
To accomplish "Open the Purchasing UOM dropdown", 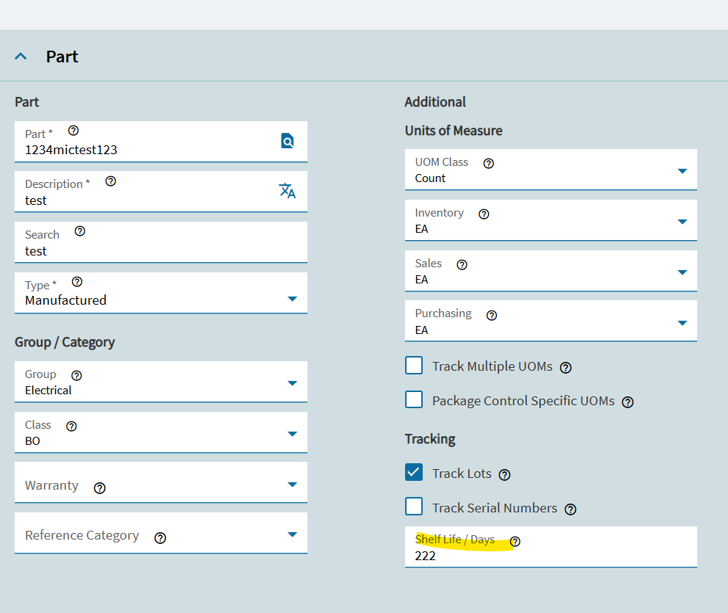I will tap(550, 320).
